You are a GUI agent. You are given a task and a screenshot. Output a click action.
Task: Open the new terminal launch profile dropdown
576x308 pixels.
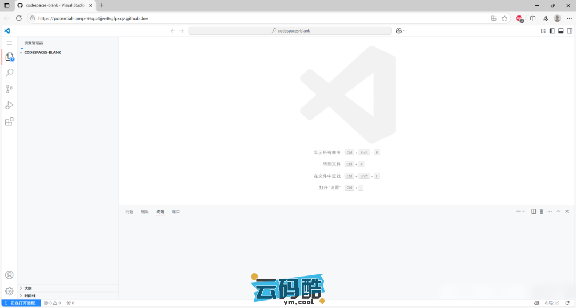(524, 211)
